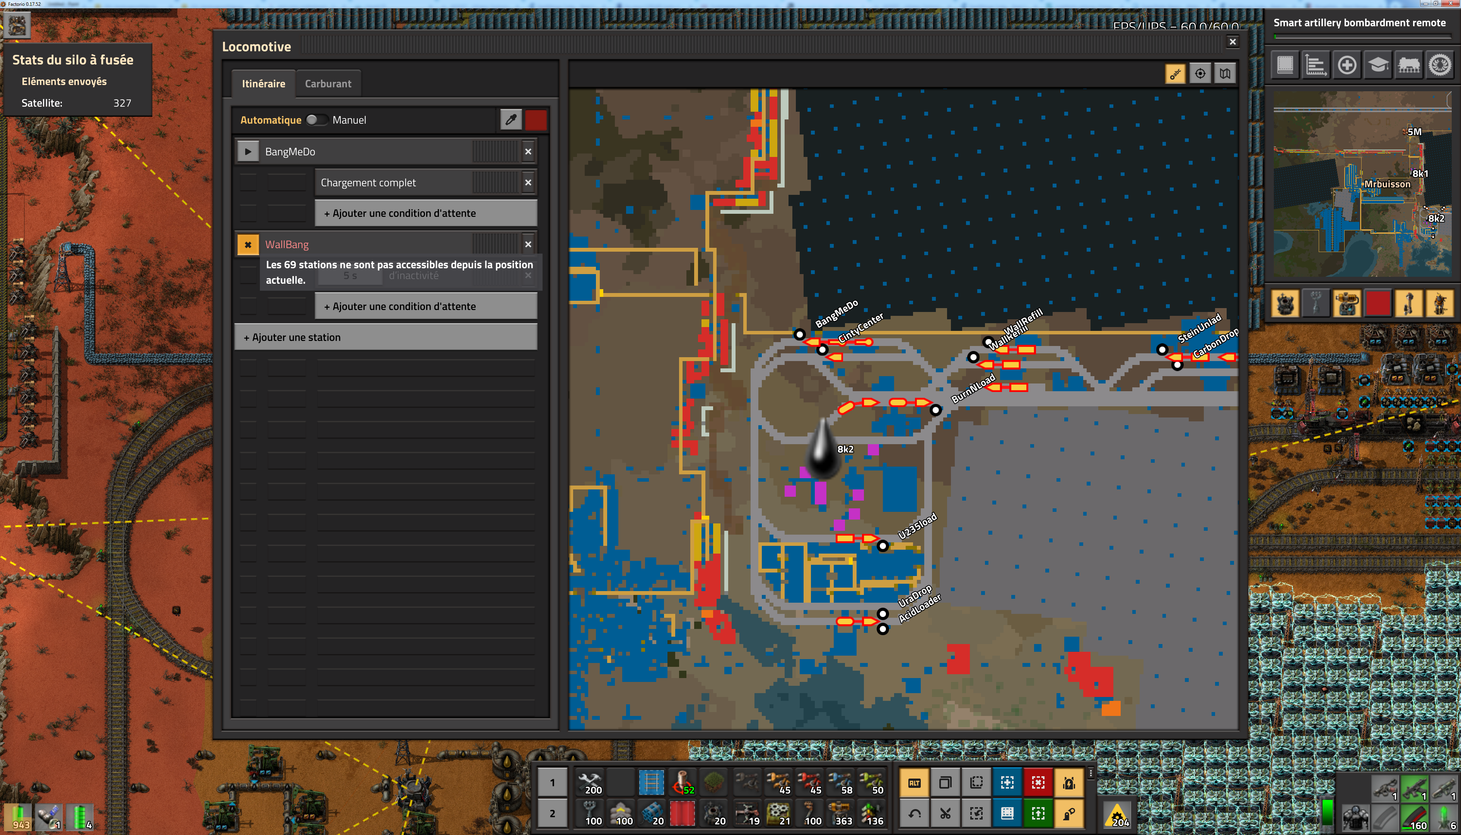Click the WallBang unreachable station warning button
The height and width of the screenshot is (835, 1461).
point(248,244)
